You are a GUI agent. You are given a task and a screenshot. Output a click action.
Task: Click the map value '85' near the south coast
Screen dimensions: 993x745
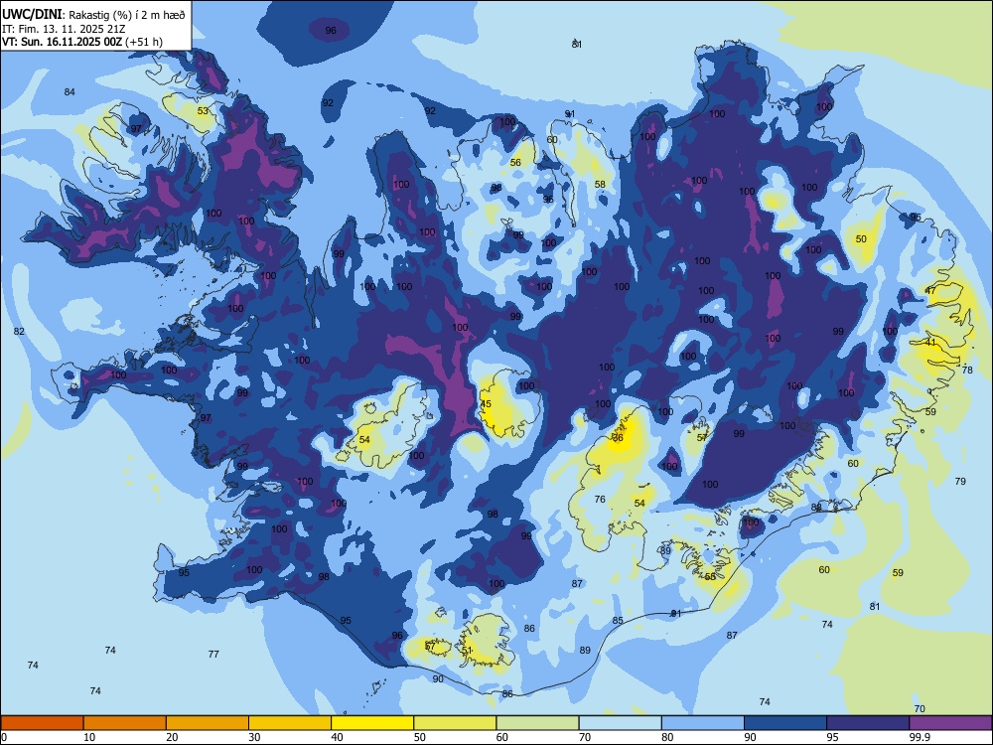tap(618, 621)
